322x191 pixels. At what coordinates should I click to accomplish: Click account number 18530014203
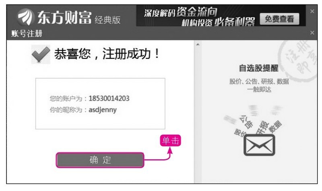(x=109, y=99)
